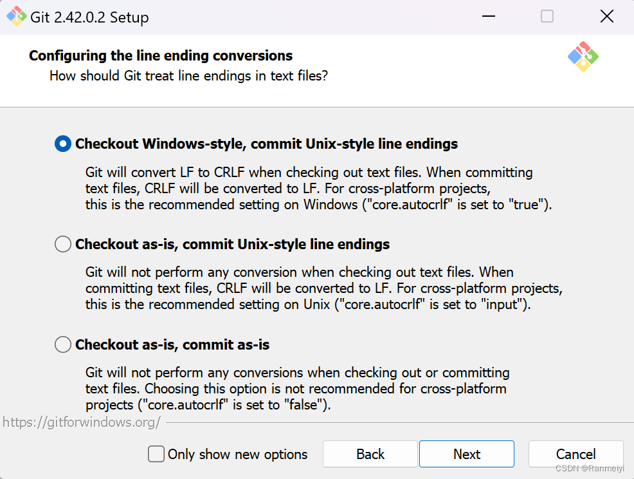Open the gitforwindows.org link
Image resolution: width=634 pixels, height=479 pixels.
click(x=82, y=422)
